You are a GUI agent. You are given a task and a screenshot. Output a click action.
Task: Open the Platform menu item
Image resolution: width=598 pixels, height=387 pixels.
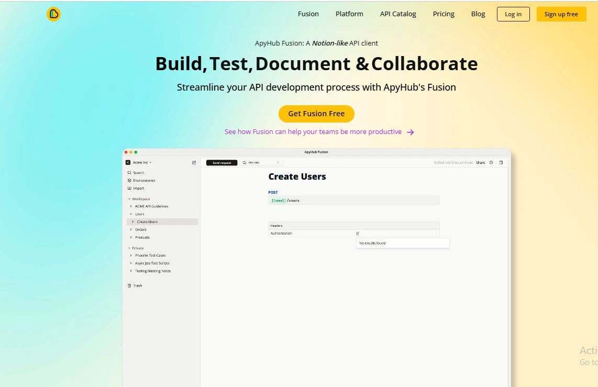(349, 14)
